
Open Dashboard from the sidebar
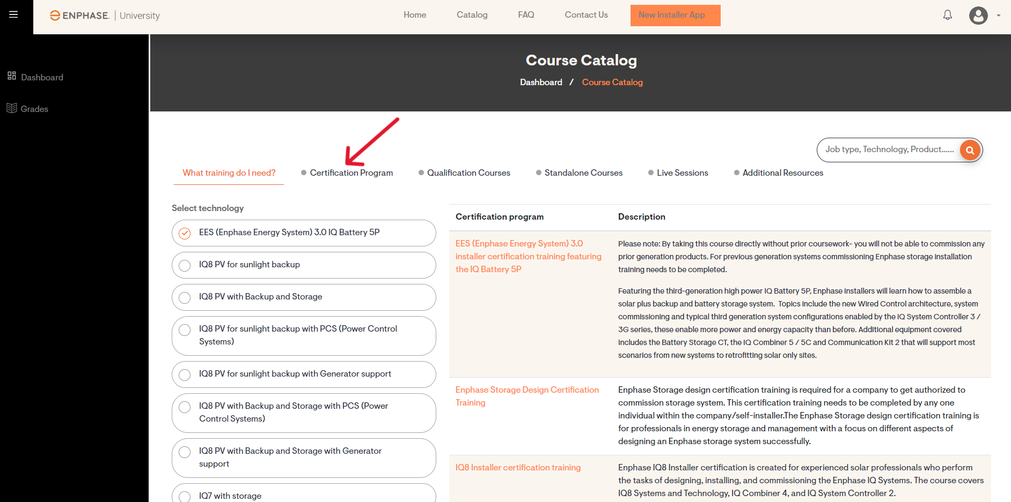35,77
